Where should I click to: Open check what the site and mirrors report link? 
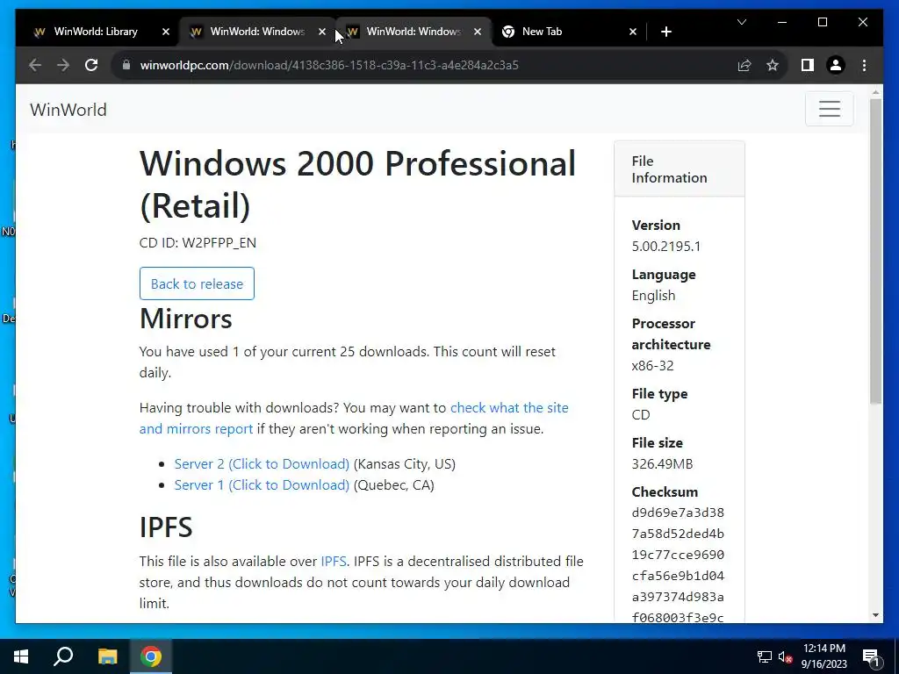354,419
